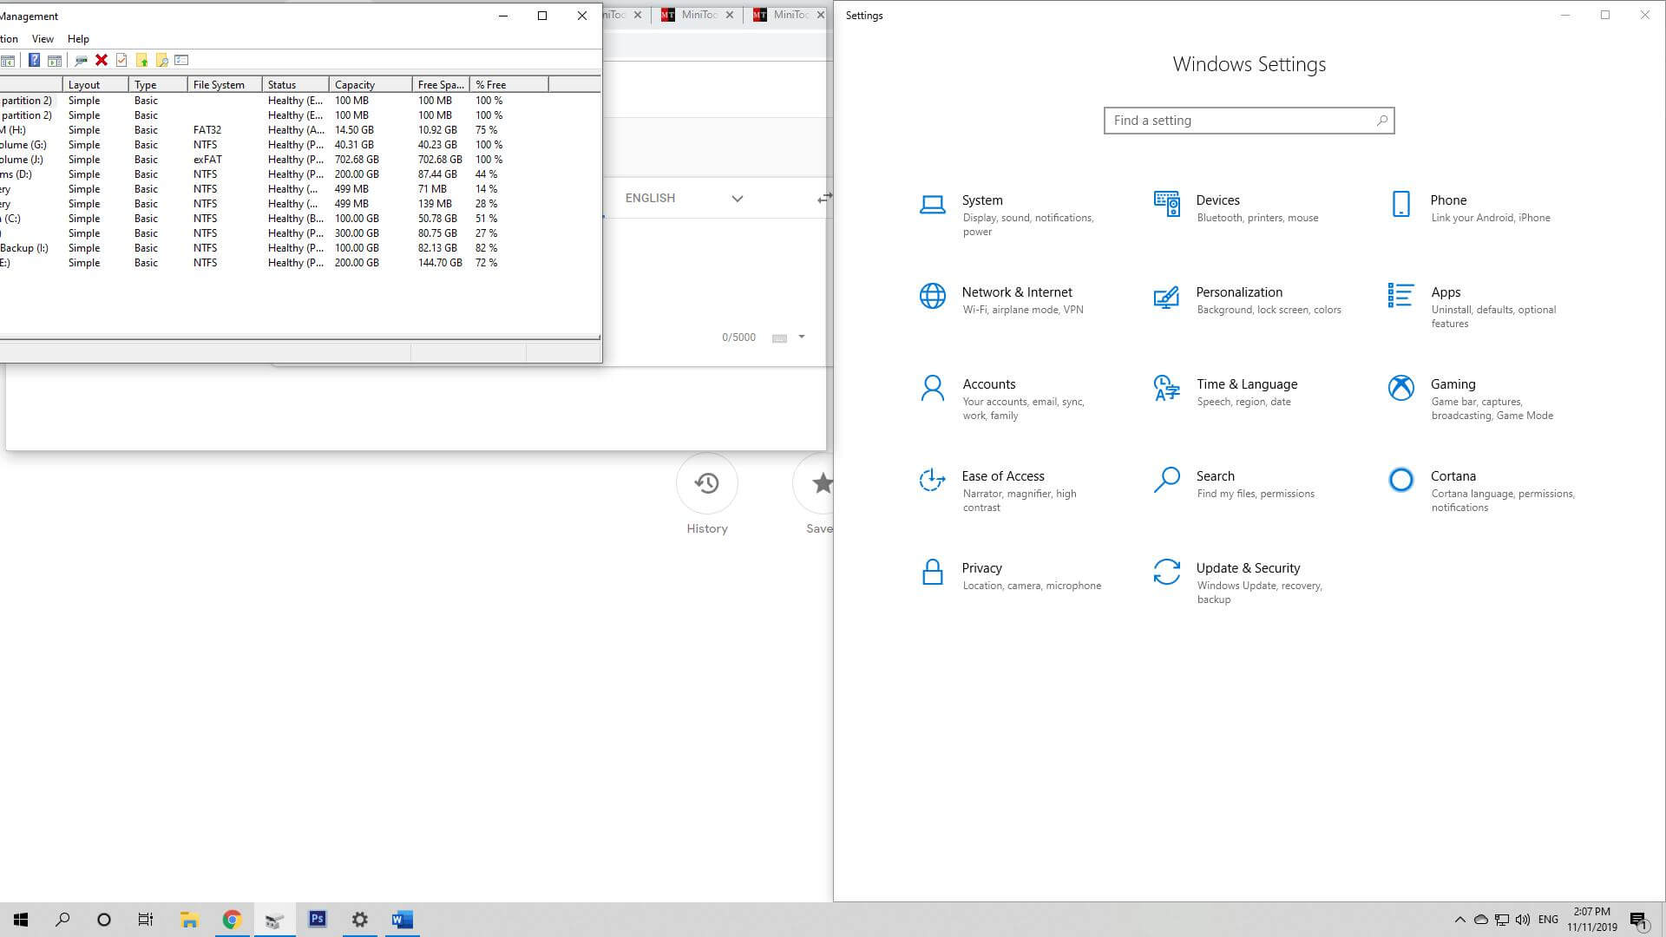Click the taskbar search magnifier icon
This screenshot has height=937, width=1666.
point(62,920)
